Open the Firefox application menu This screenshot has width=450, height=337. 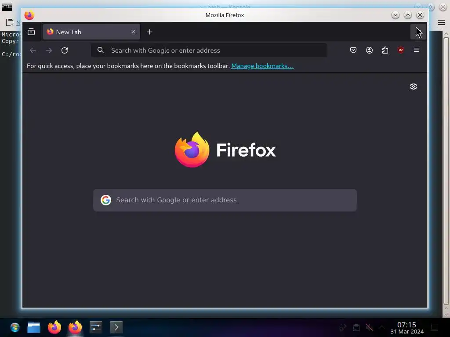coord(417,50)
